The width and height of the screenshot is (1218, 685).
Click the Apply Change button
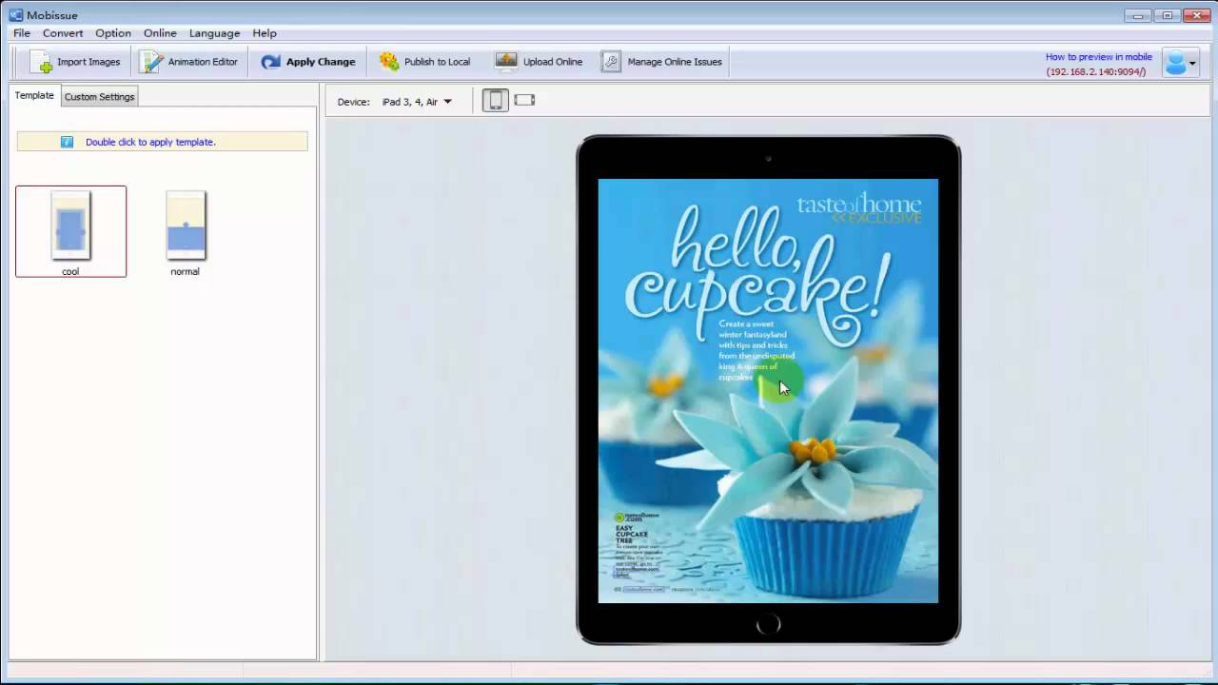click(x=308, y=62)
